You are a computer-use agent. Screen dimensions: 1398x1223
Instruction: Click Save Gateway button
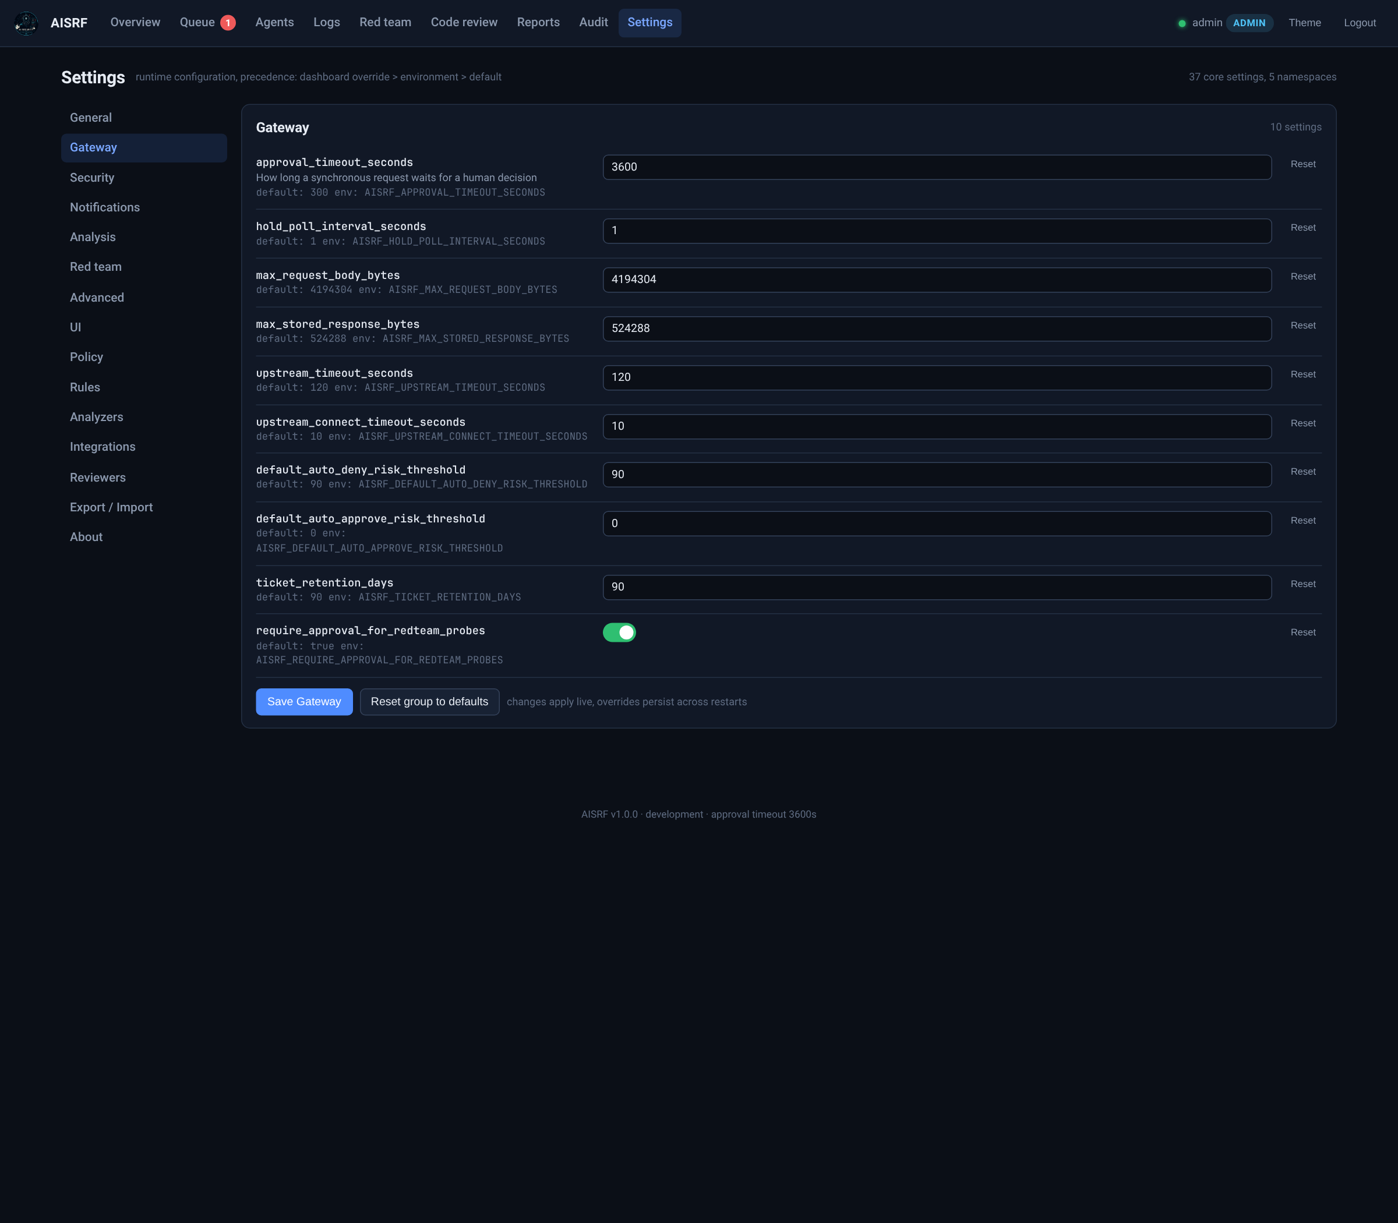(x=303, y=702)
